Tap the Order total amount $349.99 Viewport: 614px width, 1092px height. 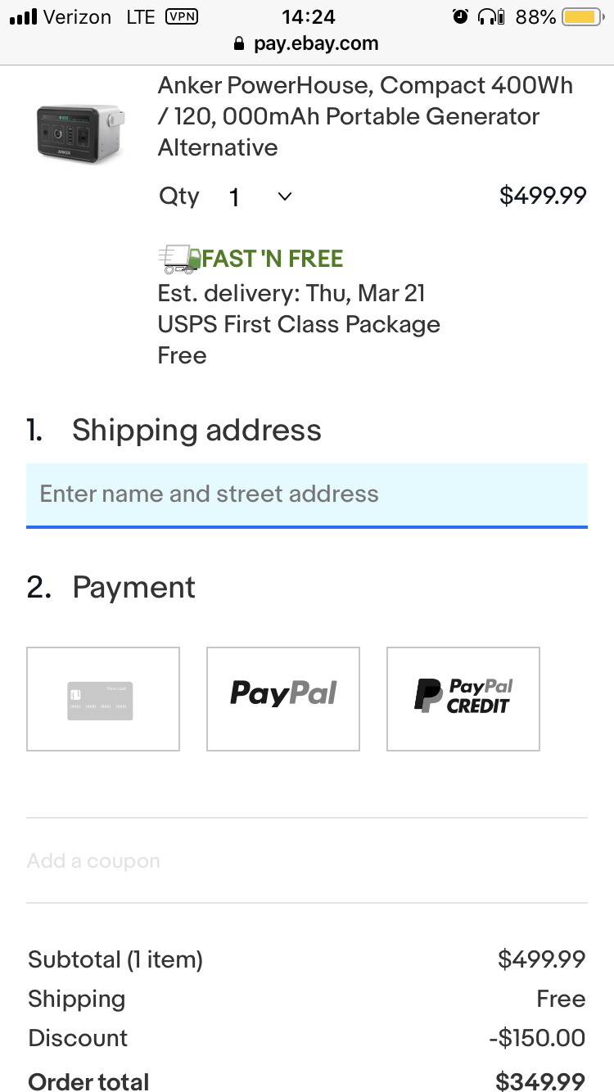(541, 1081)
